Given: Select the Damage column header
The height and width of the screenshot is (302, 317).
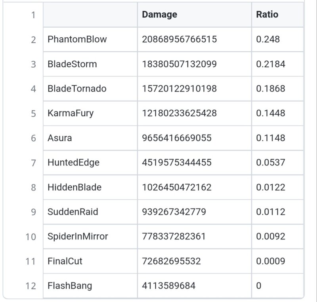Looking at the screenshot, I should [x=195, y=15].
